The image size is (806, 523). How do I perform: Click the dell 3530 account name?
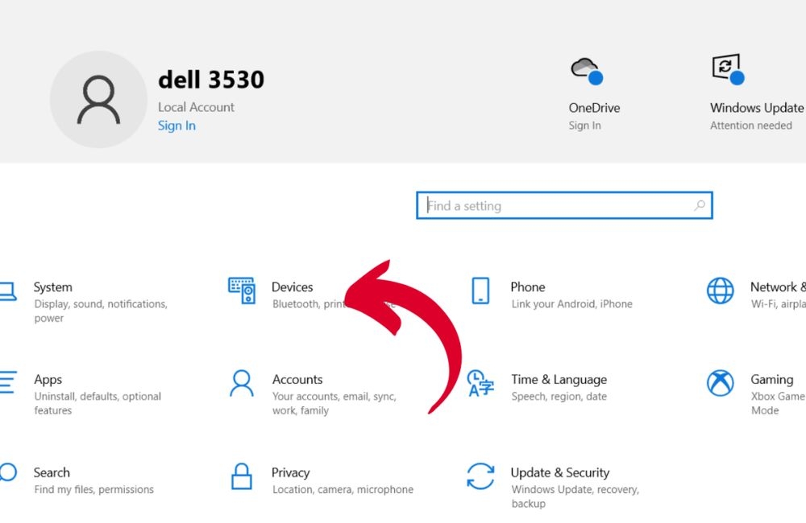pyautogui.click(x=211, y=80)
